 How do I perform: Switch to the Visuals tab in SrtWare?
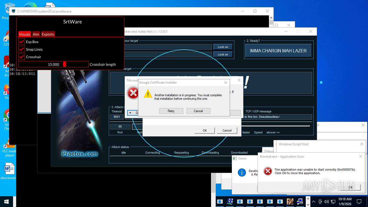pyautogui.click(x=25, y=34)
